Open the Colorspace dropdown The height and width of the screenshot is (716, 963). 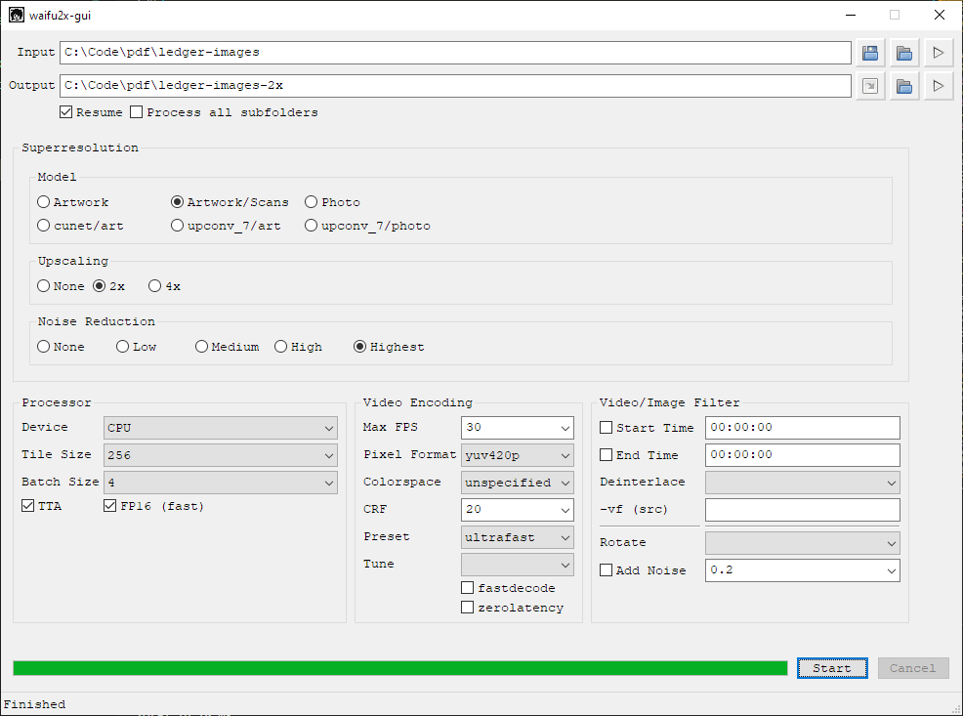[x=517, y=483]
